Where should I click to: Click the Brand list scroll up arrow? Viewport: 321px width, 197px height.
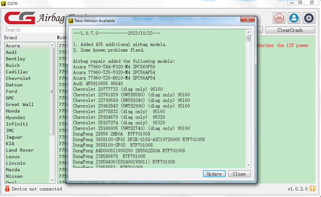point(52,45)
